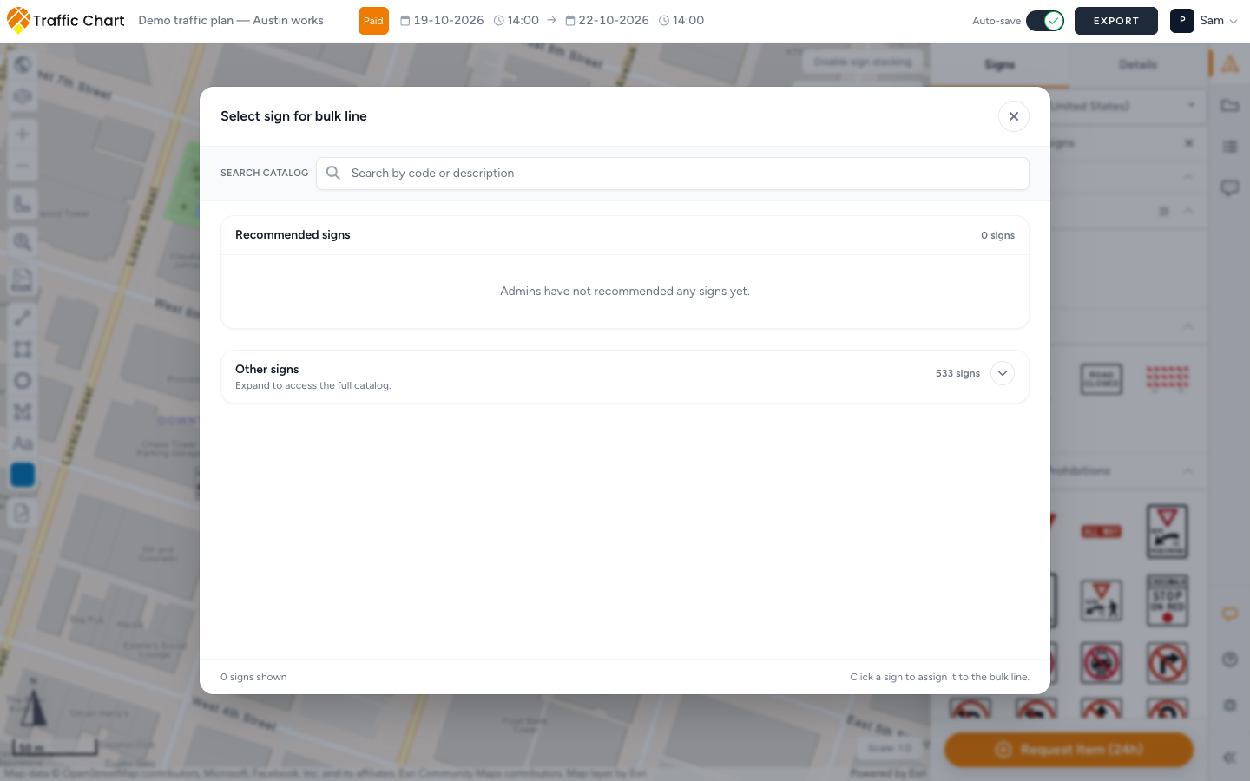Click the '533 signs' count
The image size is (1250, 781).
point(957,373)
